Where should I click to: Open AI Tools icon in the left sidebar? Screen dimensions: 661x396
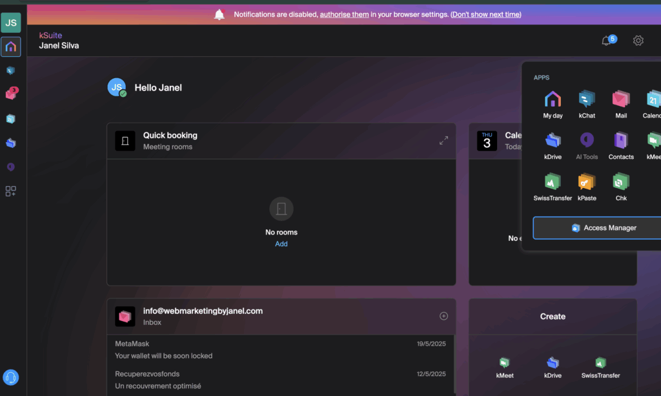[x=11, y=167]
